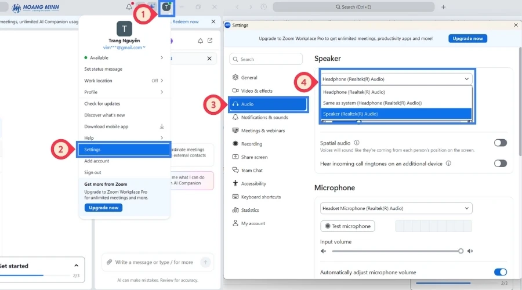Click the Settings window vertical scrollbar
522x290 pixels.
(x=520, y=101)
